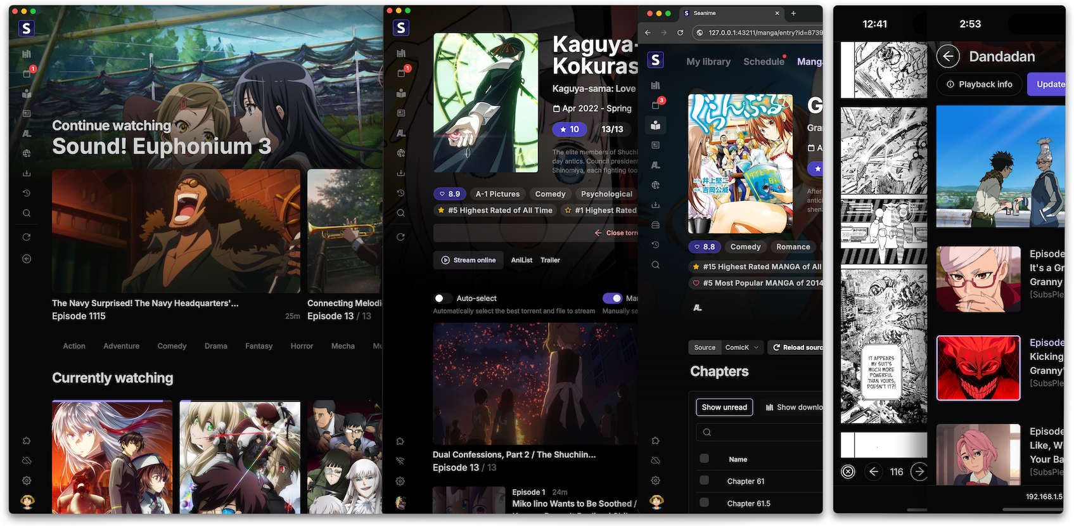The width and height of the screenshot is (1074, 526).
Task: Check the Chapter 61 checkbox
Action: [x=704, y=481]
